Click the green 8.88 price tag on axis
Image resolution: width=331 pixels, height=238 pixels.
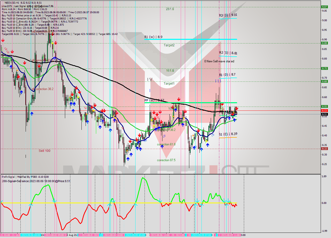click(x=324, y=43)
